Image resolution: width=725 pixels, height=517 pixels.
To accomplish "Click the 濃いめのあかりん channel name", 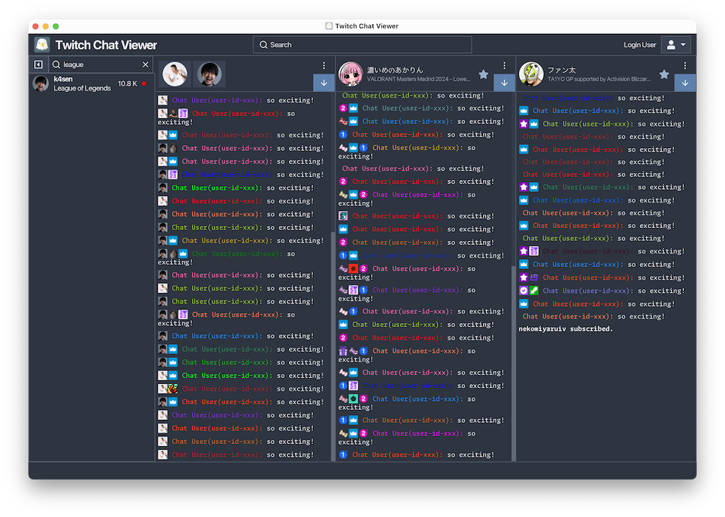I will coord(395,70).
